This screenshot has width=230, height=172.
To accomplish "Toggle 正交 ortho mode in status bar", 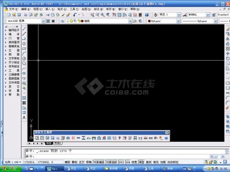I will point(81,162).
